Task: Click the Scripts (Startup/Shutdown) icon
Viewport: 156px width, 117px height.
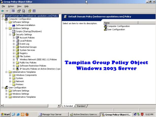Action: (x=13, y=31)
